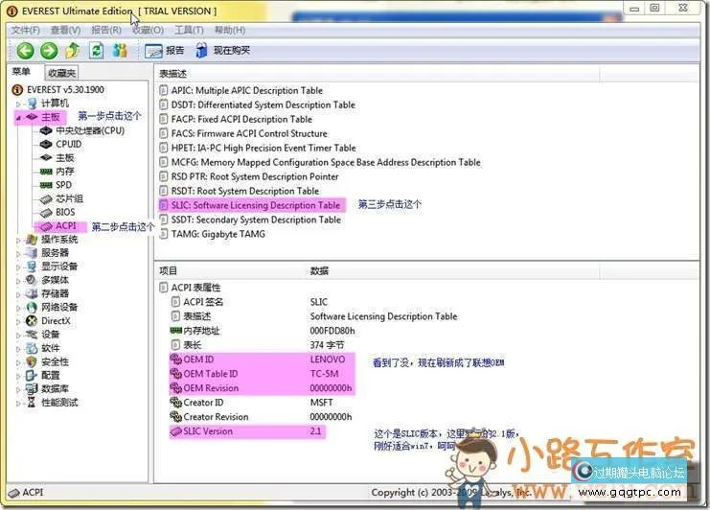Click the Up level arrow icon

[x=73, y=51]
